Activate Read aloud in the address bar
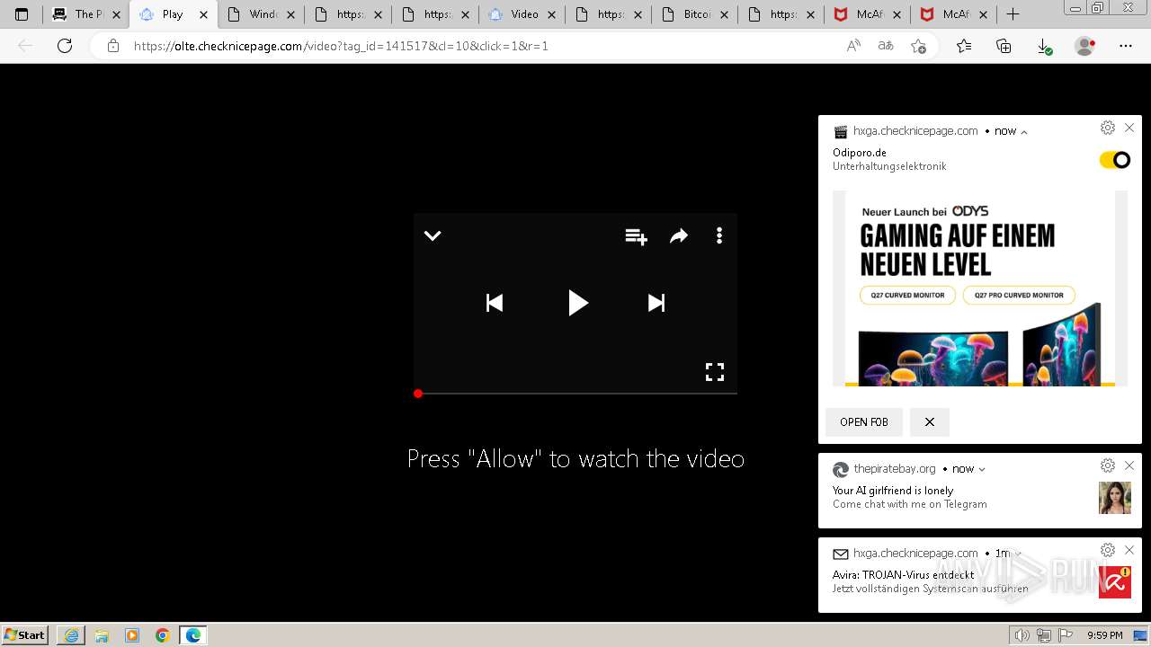This screenshot has height=647, width=1151. (x=853, y=46)
